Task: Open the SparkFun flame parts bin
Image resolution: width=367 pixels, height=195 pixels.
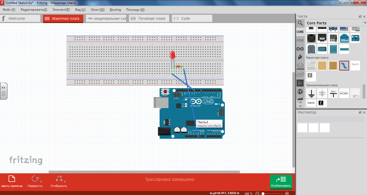Action: tap(300, 57)
